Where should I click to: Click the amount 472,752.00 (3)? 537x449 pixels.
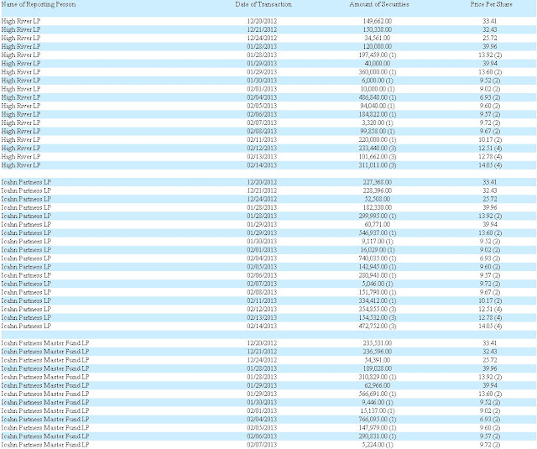point(378,326)
